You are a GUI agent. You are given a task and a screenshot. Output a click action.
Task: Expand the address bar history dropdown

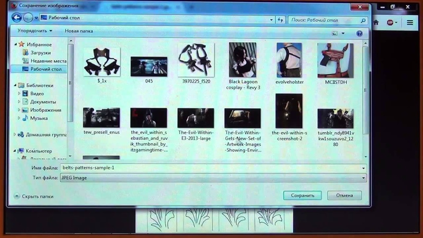point(271,20)
